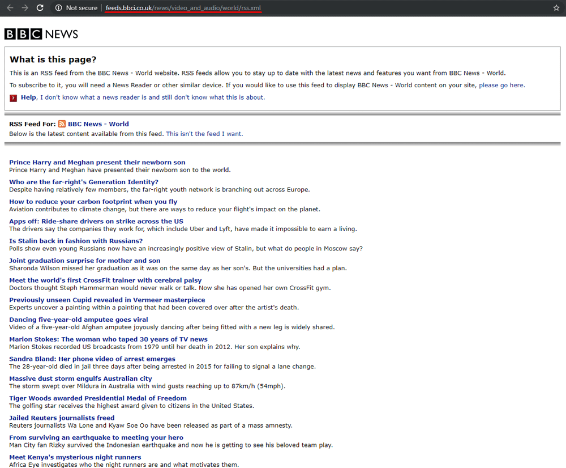Click the browser forward arrow

[x=24, y=8]
